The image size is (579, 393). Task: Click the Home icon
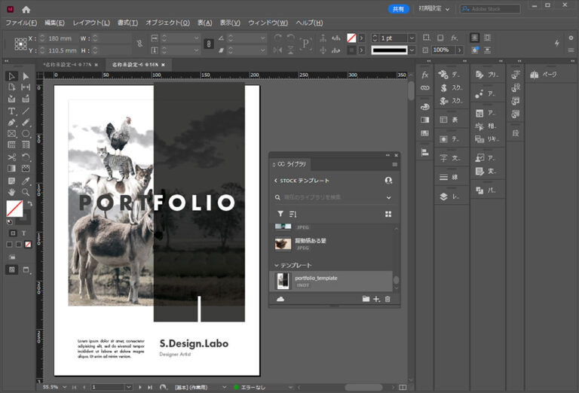click(26, 10)
